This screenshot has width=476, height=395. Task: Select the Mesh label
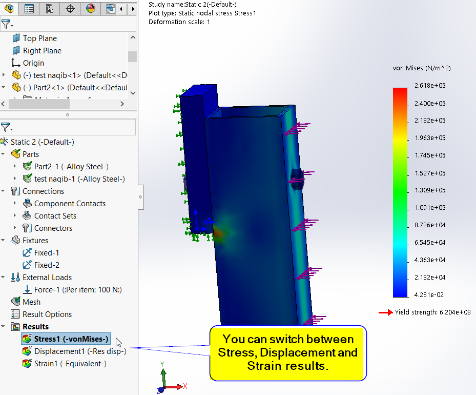32,302
